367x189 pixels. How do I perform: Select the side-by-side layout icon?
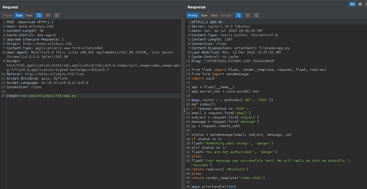coord(352,4)
